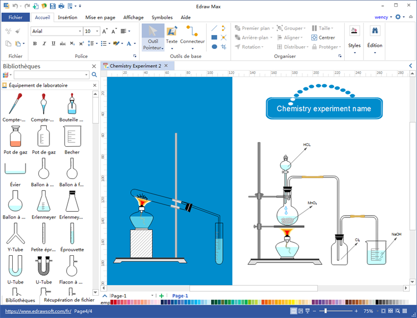Open the edrawsoft.com link in status bar
The image size is (417, 318).
(x=36, y=312)
